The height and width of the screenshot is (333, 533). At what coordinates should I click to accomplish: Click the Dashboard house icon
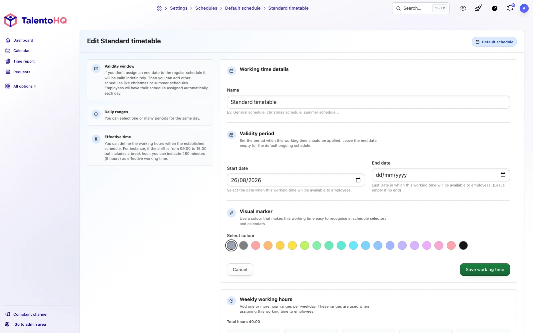pos(8,40)
